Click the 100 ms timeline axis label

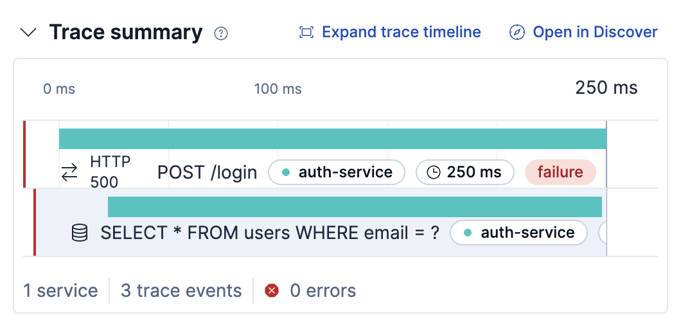coord(278,89)
